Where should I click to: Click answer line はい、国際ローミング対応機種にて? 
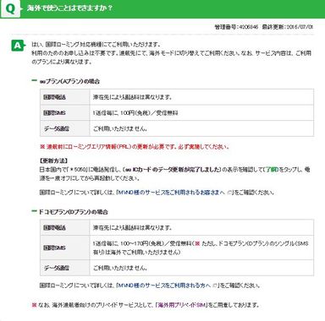pos(96,45)
